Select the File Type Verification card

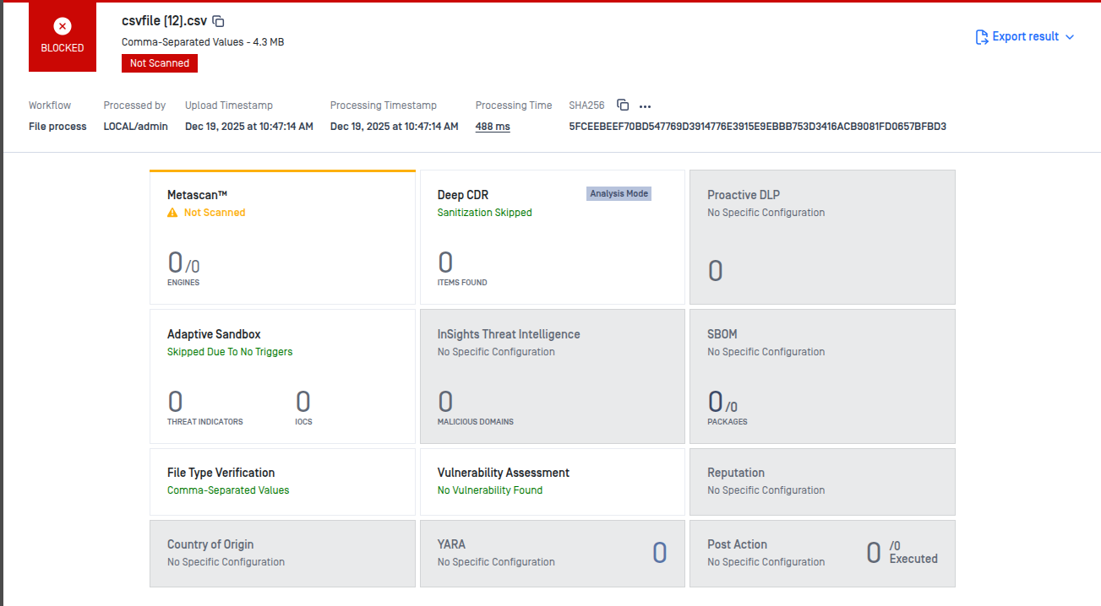pyautogui.click(x=282, y=481)
